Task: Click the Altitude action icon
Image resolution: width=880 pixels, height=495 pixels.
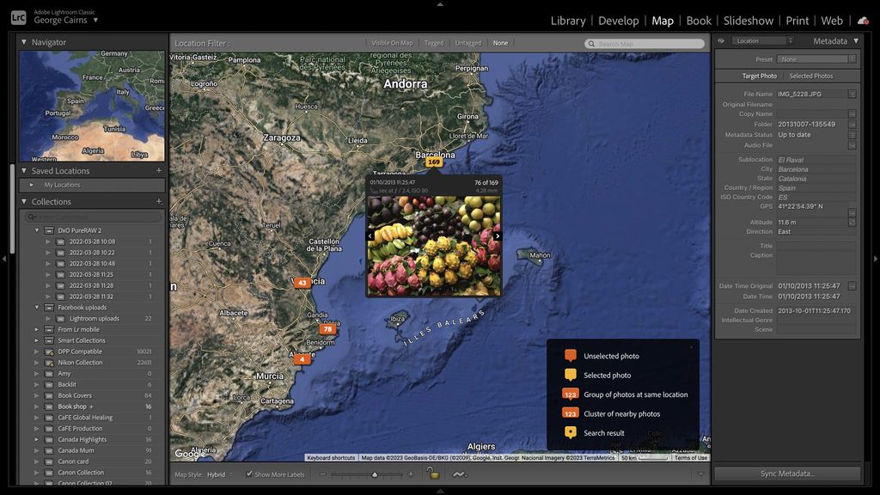Action: pos(852,223)
